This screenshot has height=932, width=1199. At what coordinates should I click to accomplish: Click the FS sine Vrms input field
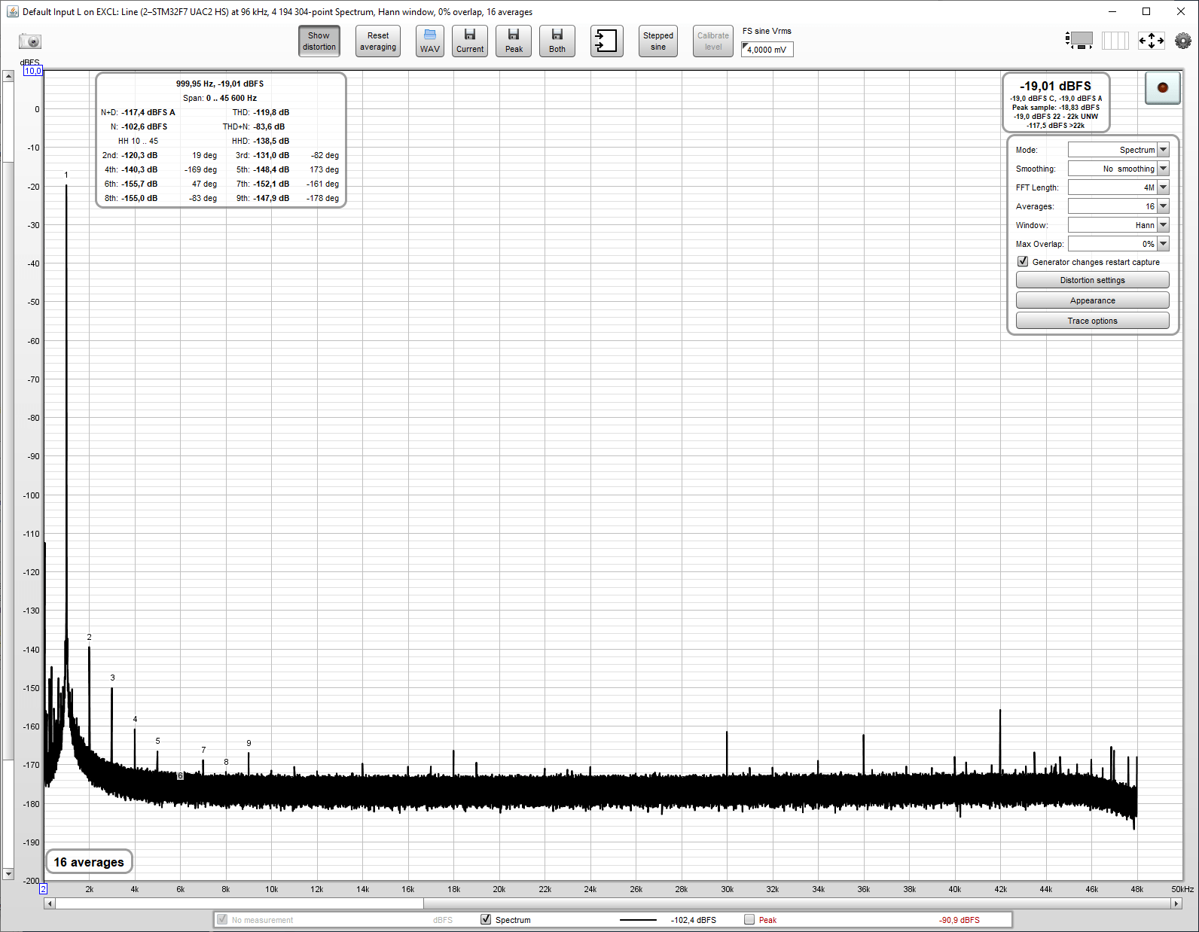767,50
